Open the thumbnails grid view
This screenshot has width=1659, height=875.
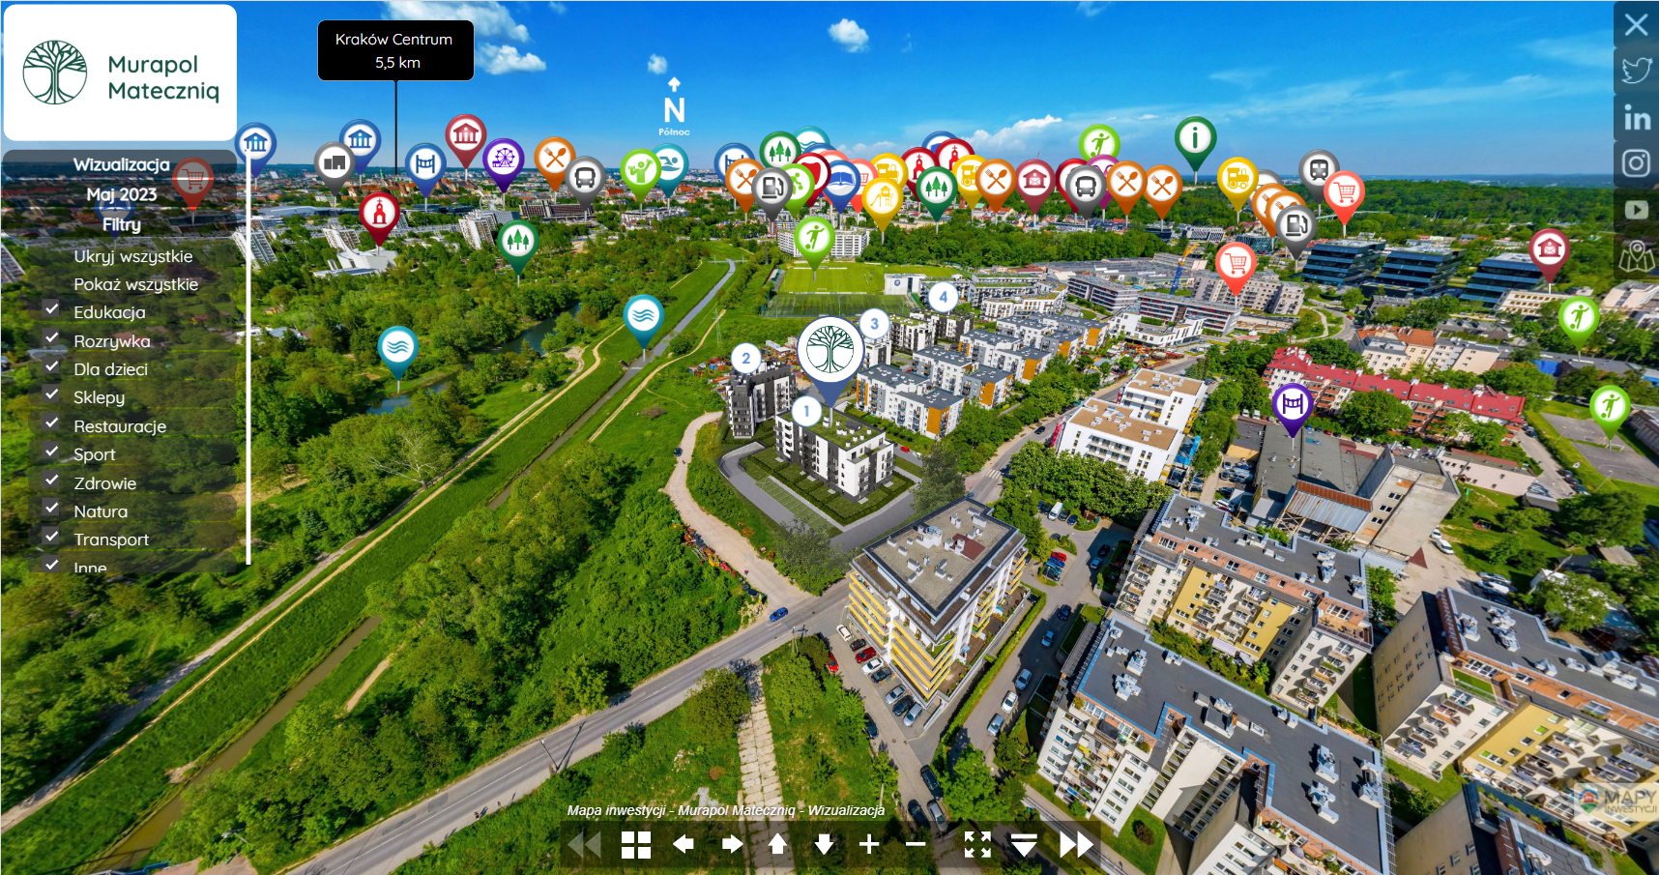(635, 845)
